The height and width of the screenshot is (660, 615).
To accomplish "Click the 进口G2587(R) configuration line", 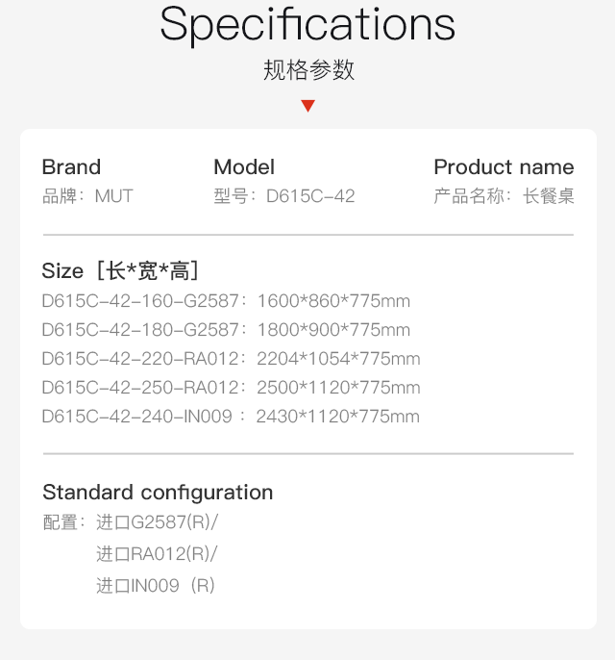I will (x=158, y=522).
